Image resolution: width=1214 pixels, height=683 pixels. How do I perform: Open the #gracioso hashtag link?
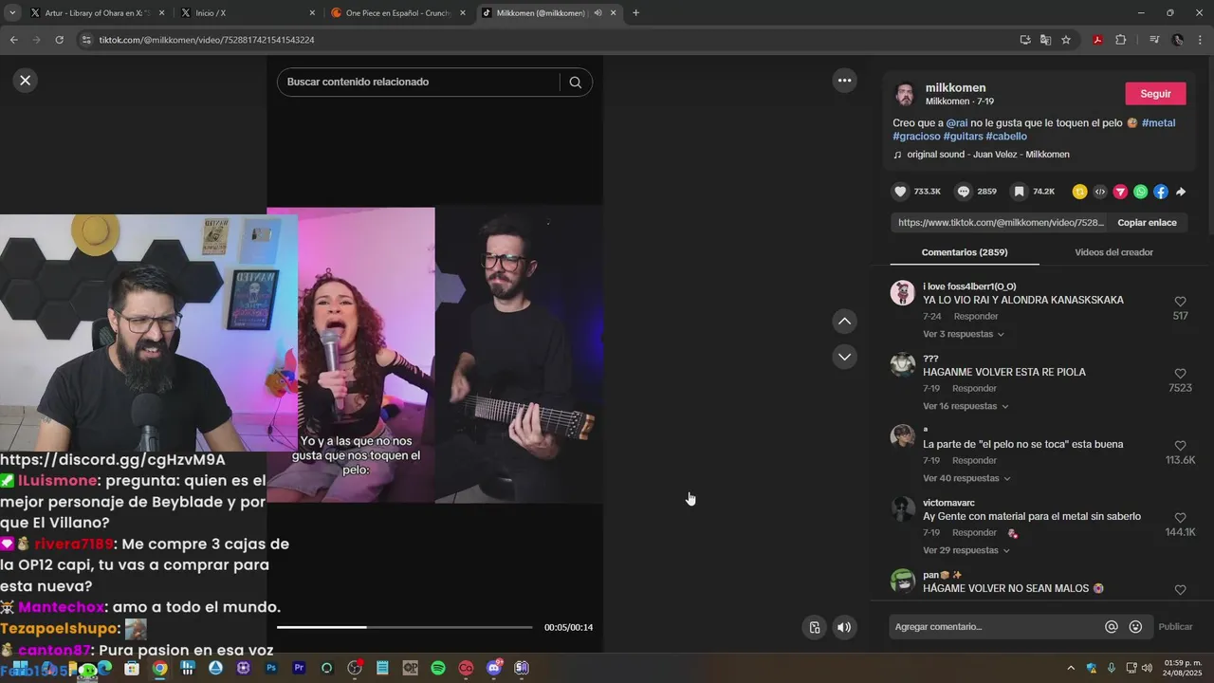pos(916,137)
